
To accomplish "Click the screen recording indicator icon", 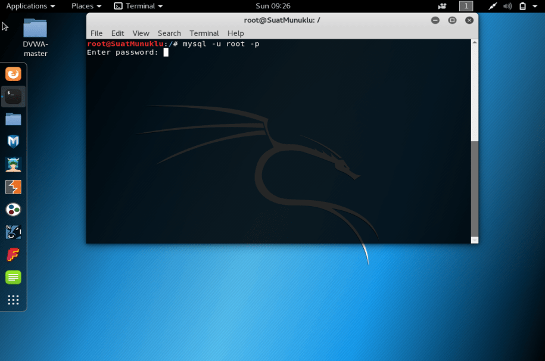I will (442, 6).
